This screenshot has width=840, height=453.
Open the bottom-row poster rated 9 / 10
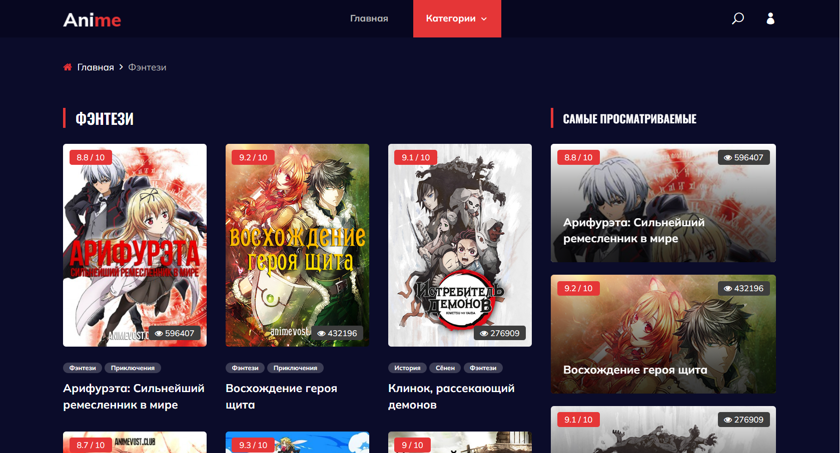(x=460, y=443)
